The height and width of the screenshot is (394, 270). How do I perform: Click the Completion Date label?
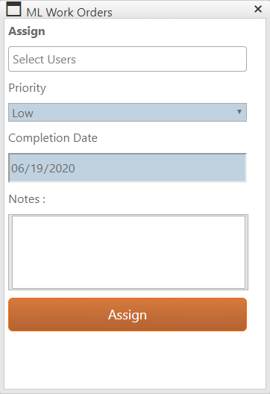53,138
